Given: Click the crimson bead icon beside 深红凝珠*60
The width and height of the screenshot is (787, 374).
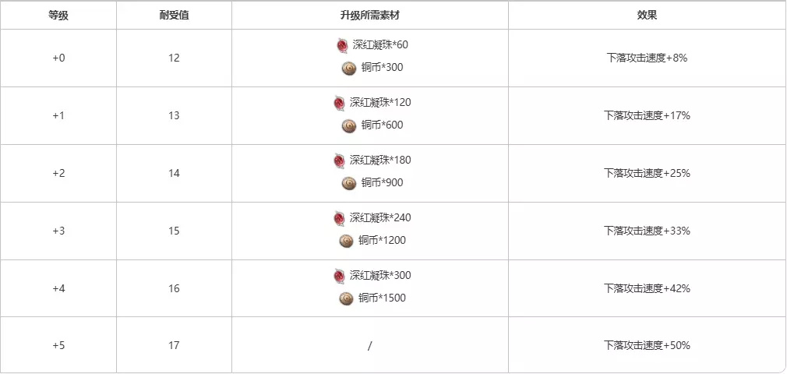Looking at the screenshot, I should [x=342, y=45].
